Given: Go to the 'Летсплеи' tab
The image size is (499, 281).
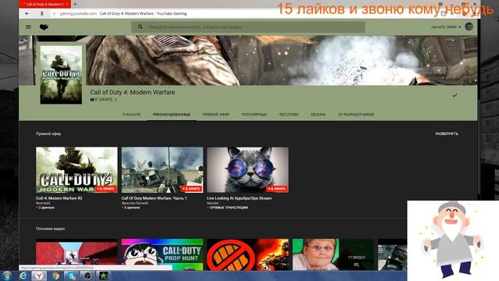Looking at the screenshot, I should 288,115.
